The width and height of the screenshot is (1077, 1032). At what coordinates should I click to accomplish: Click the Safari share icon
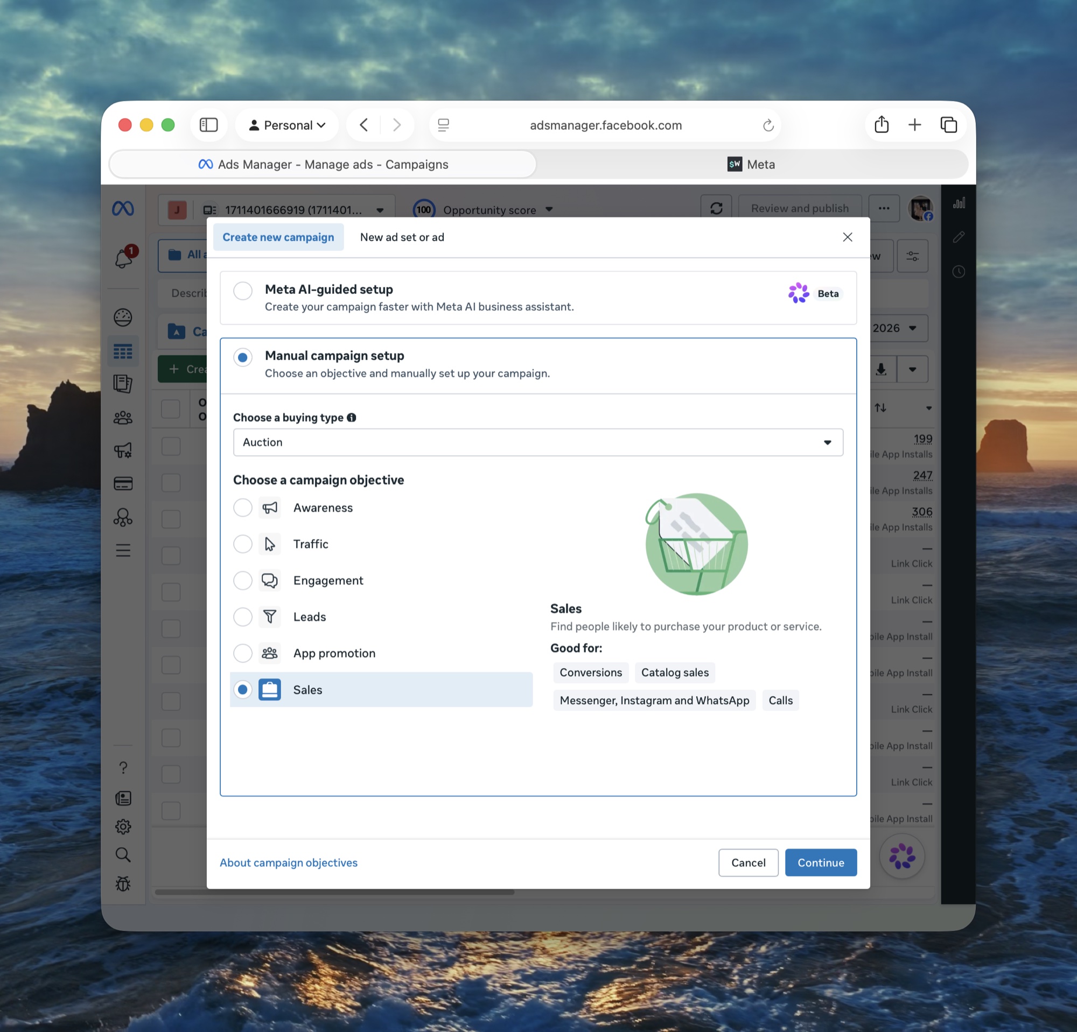pos(882,125)
